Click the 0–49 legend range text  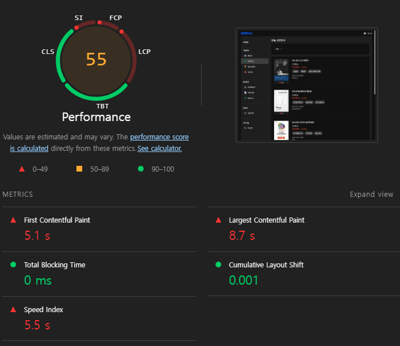pos(40,169)
